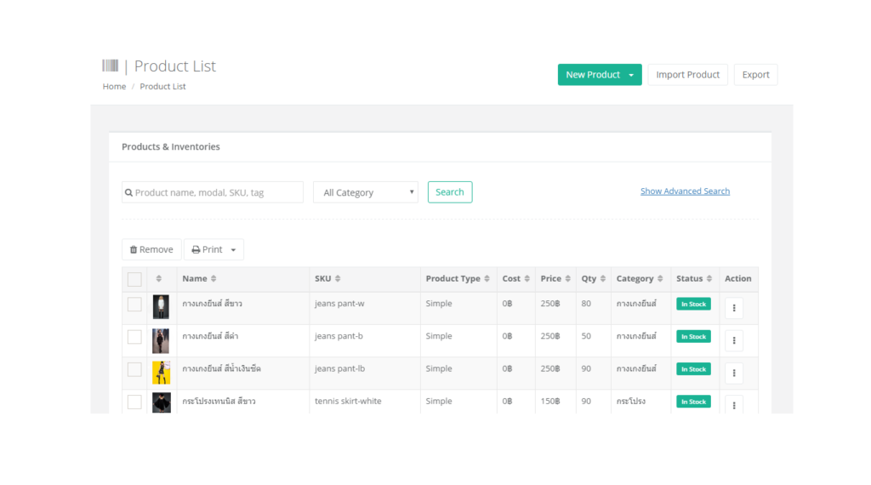Sort table by Qty column
The height and width of the screenshot is (485, 871).
(x=593, y=278)
